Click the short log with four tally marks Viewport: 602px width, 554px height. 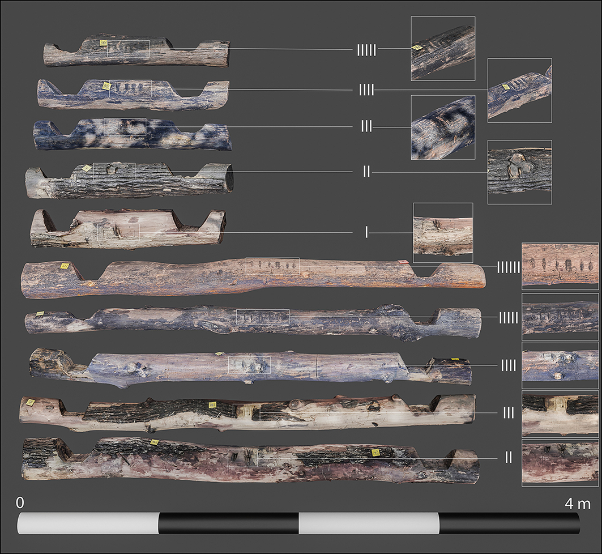click(x=133, y=95)
